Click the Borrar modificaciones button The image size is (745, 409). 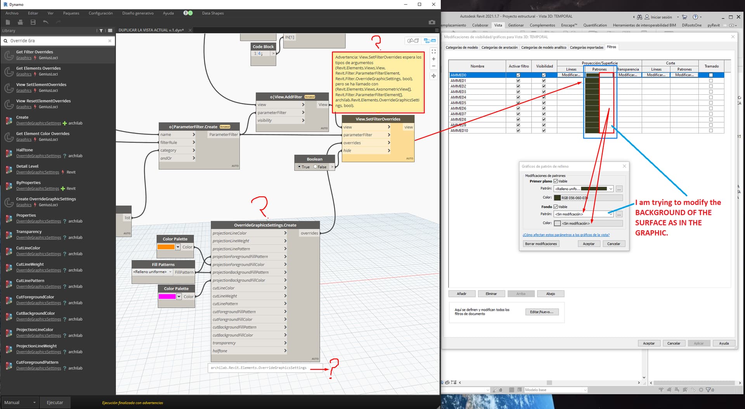click(541, 244)
